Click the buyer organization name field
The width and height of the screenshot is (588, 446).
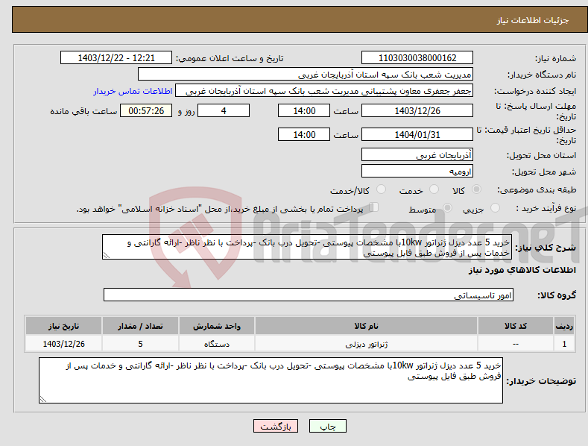[x=306, y=75]
